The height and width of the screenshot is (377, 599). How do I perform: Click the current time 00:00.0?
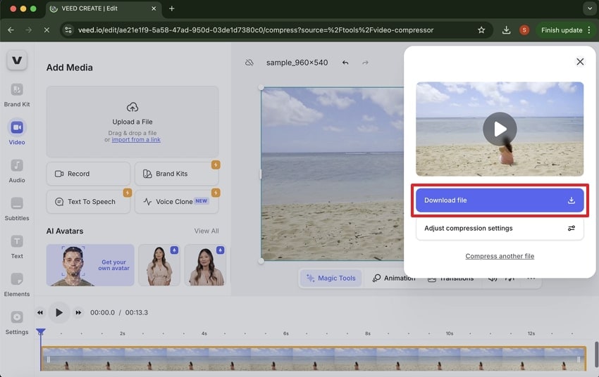(102, 312)
